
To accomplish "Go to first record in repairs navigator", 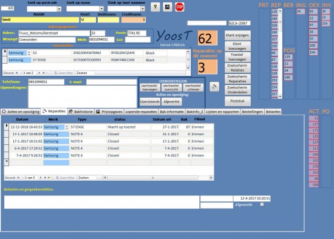I will pos(18,178).
